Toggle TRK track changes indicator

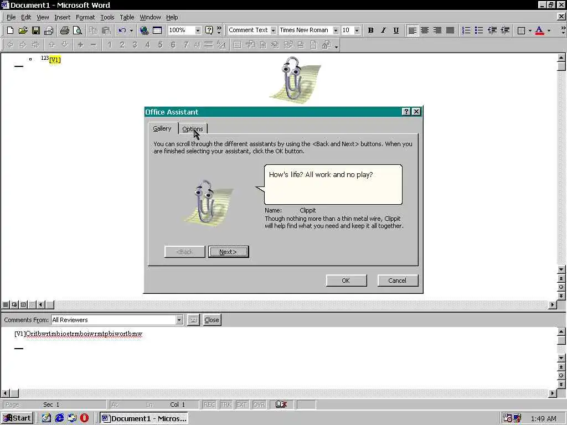click(226, 405)
